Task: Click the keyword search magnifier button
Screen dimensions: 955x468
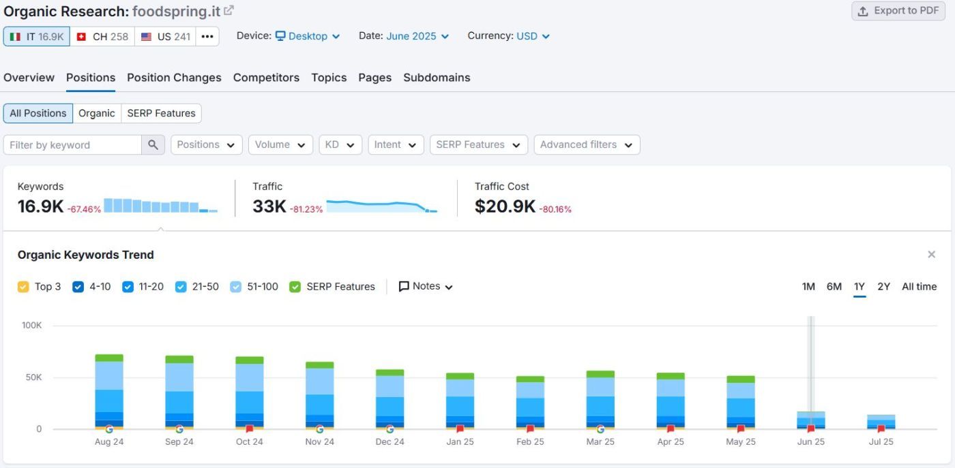Action: (x=153, y=144)
